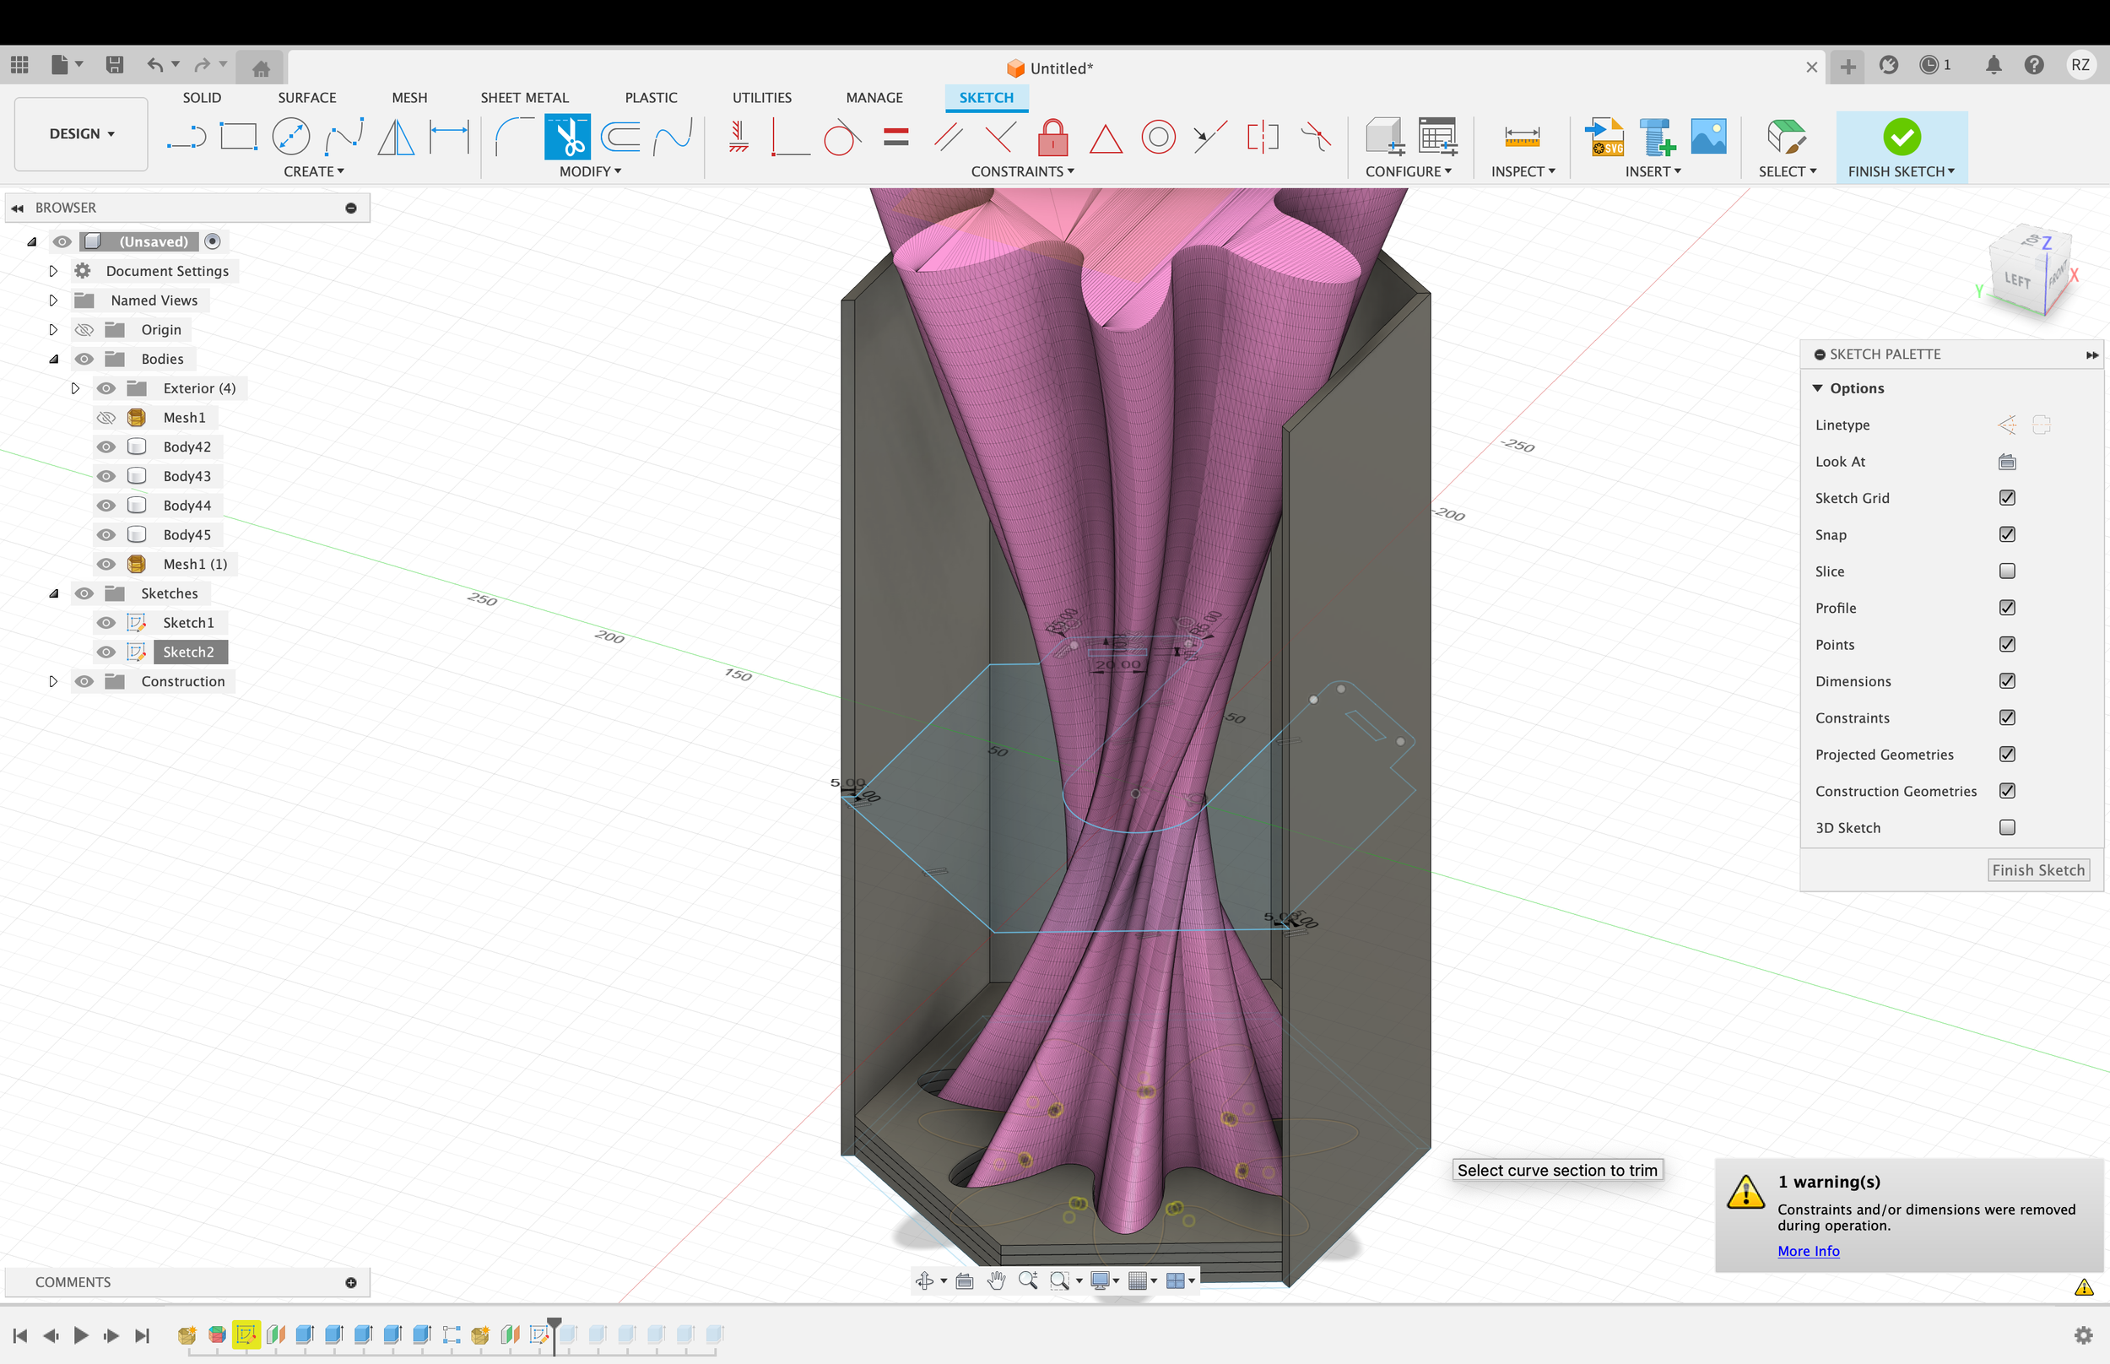This screenshot has width=2110, height=1364.
Task: Click the Look At icon in Sketch Palette
Action: (2006, 462)
